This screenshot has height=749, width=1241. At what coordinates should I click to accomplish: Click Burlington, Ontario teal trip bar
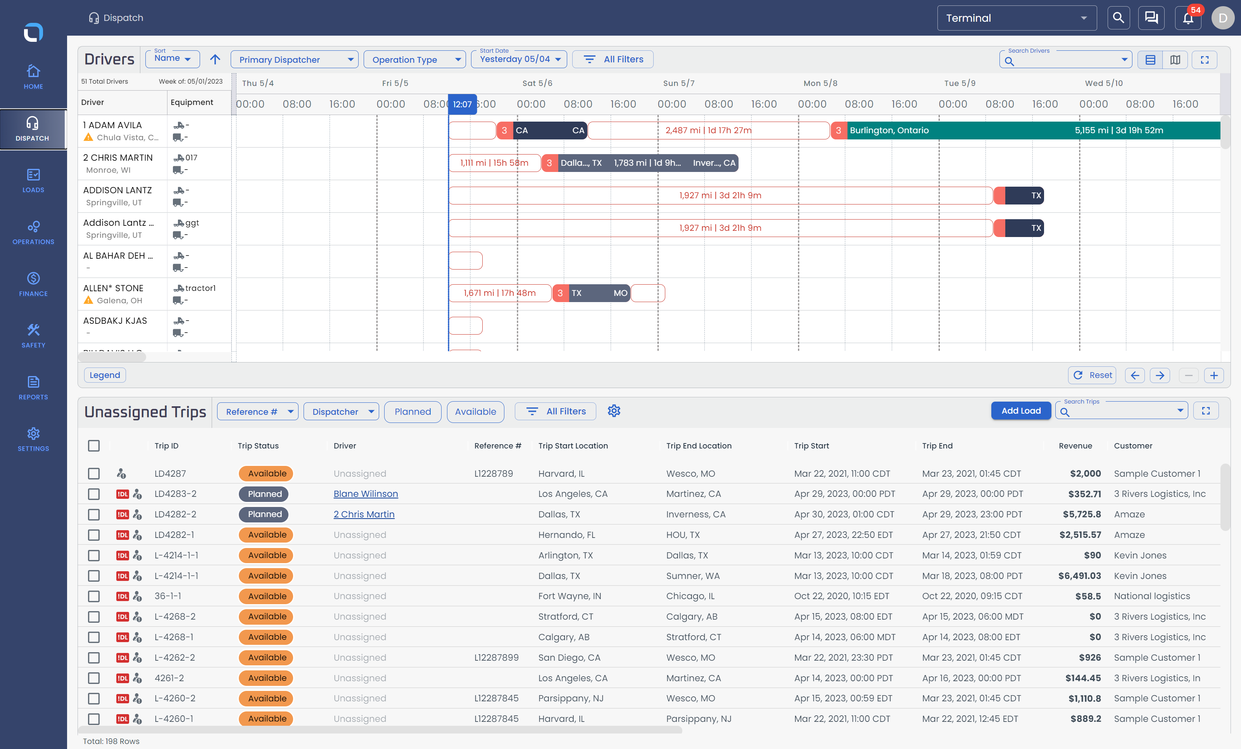point(1034,130)
